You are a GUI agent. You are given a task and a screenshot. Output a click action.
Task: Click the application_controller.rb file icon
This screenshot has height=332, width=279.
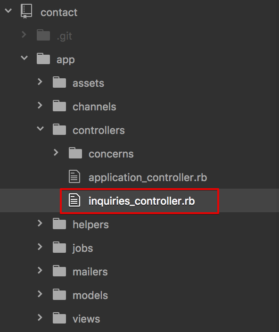74,176
